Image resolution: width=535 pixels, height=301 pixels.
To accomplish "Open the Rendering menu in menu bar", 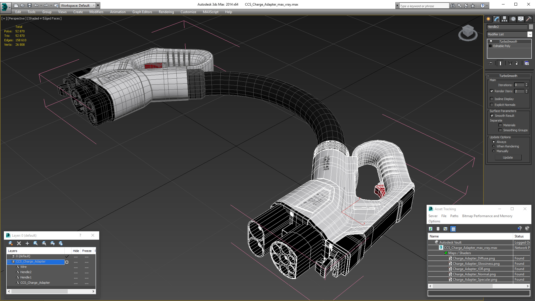I will pos(166,12).
